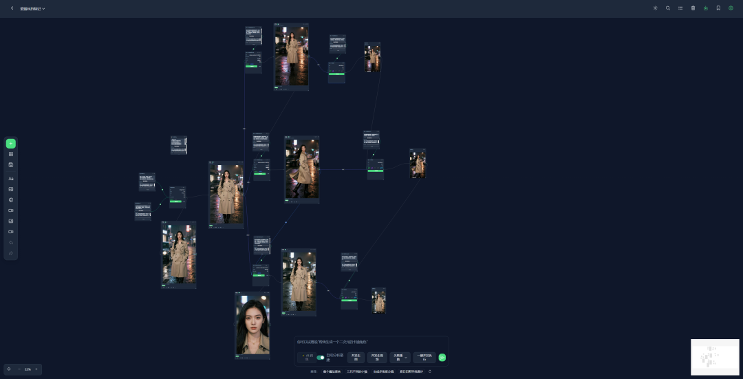Open the dropdown beside 开始生视频 button
The width and height of the screenshot is (743, 379).
tap(400, 358)
